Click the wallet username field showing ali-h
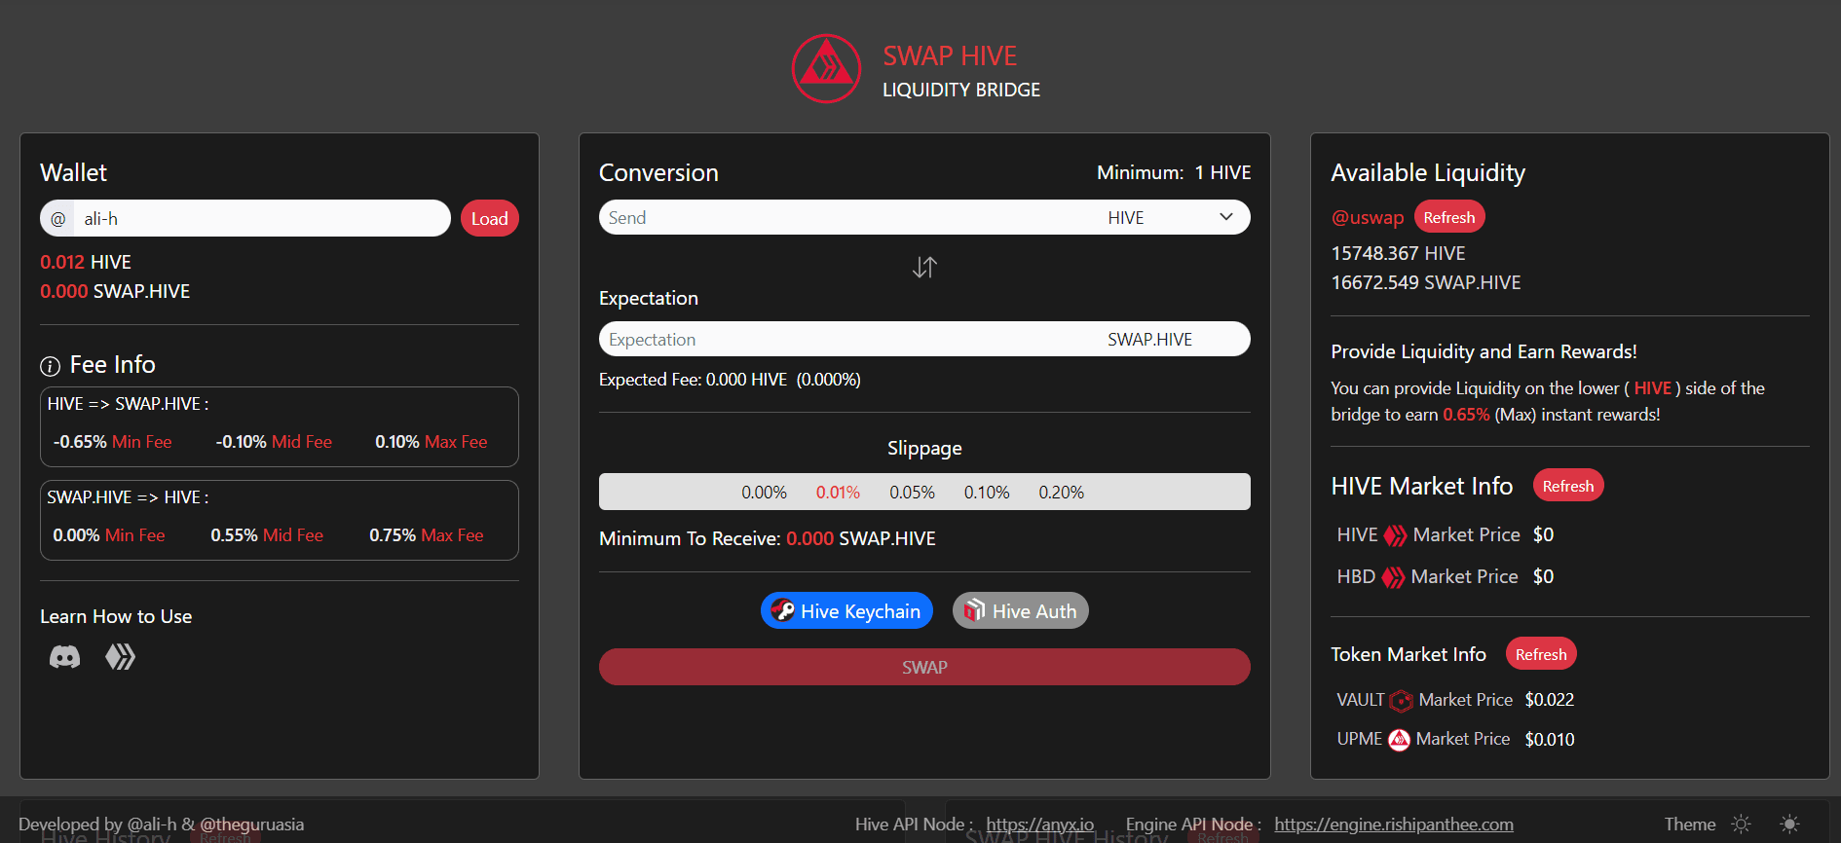The height and width of the screenshot is (843, 1841). (x=261, y=218)
